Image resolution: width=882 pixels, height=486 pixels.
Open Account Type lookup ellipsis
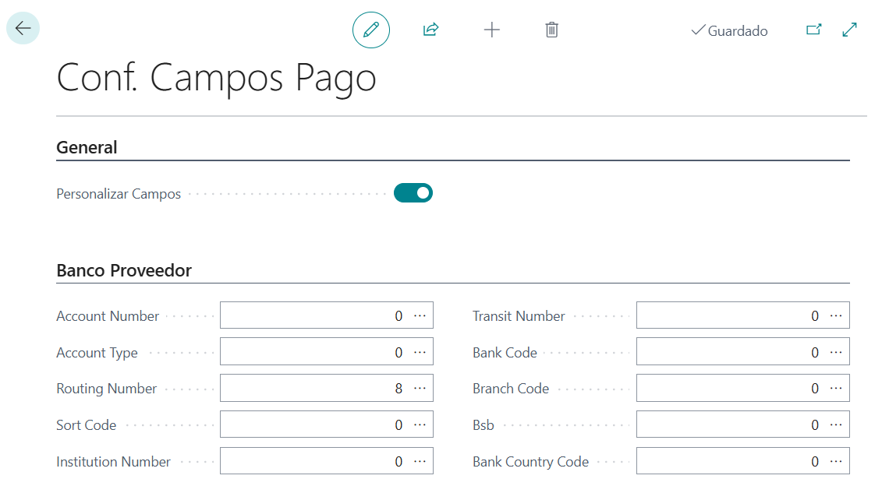pyautogui.click(x=420, y=352)
